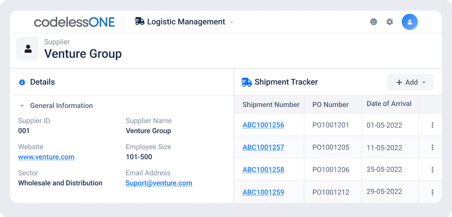Open shipment ABC1001258 link
The image size is (452, 217).
263,170
